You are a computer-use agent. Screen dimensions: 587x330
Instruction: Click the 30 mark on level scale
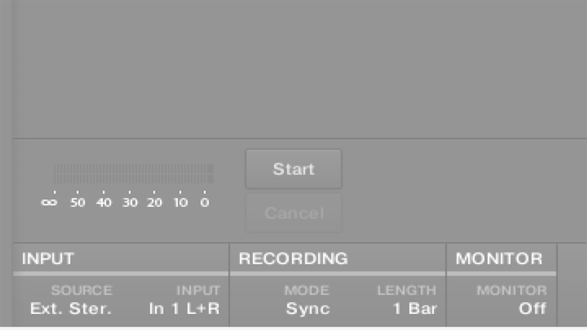click(130, 202)
